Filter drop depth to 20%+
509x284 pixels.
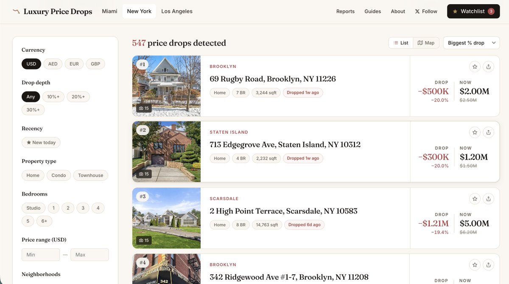click(x=78, y=97)
